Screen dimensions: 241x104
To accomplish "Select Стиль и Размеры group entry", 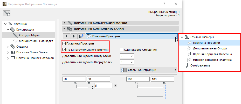I will pyautogui.click(x=202, y=37).
